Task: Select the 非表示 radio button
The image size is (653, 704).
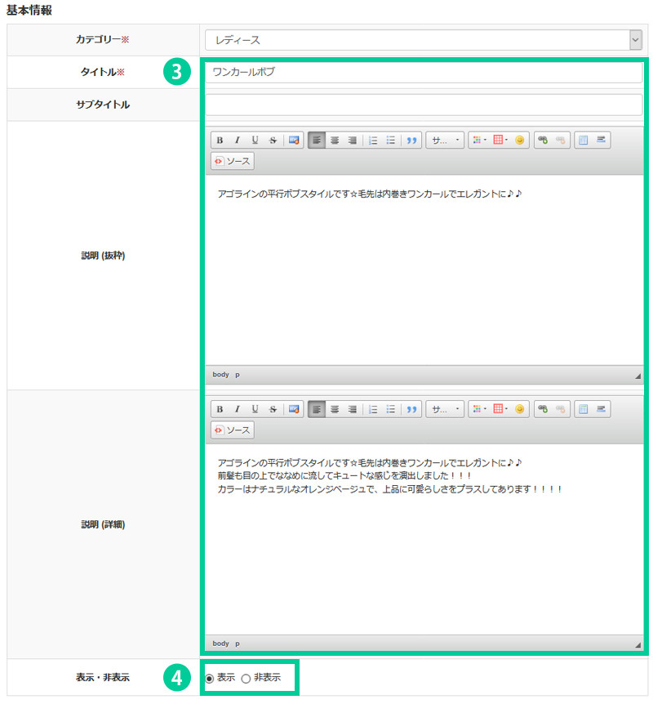Action: point(246,678)
